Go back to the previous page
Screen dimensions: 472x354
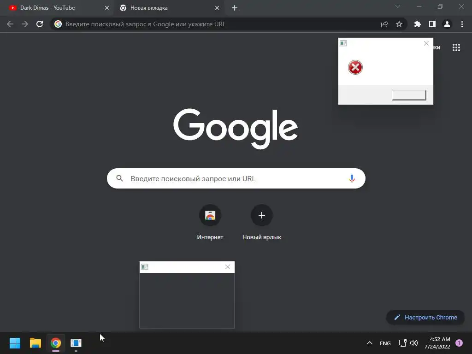click(10, 24)
